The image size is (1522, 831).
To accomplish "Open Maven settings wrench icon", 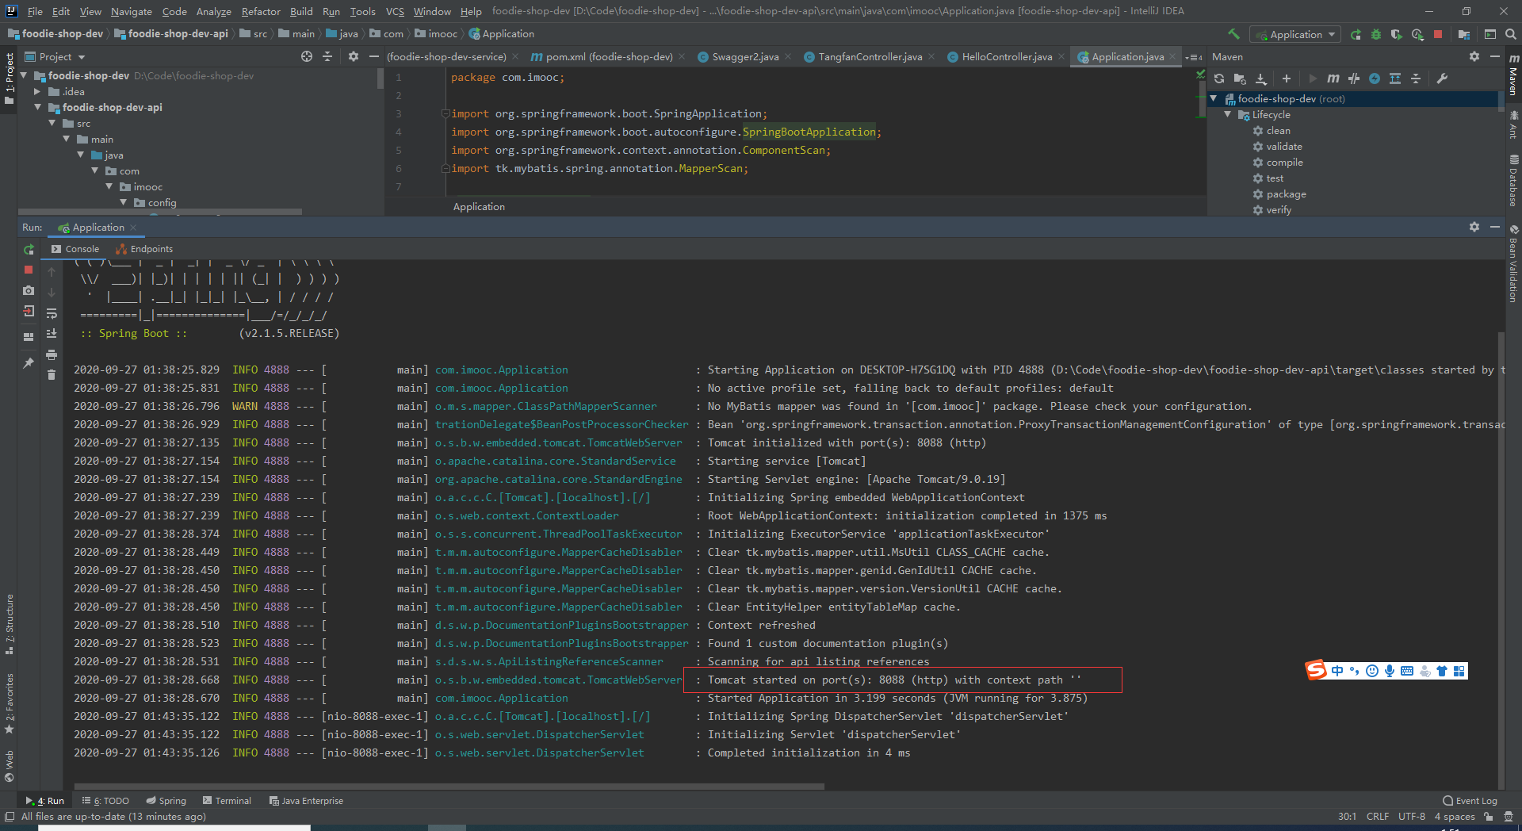I will pyautogui.click(x=1442, y=79).
